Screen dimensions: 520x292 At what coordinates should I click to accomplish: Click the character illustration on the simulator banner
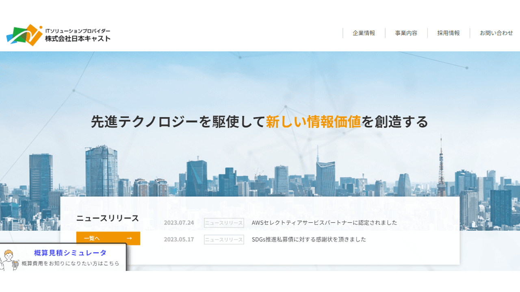9,260
